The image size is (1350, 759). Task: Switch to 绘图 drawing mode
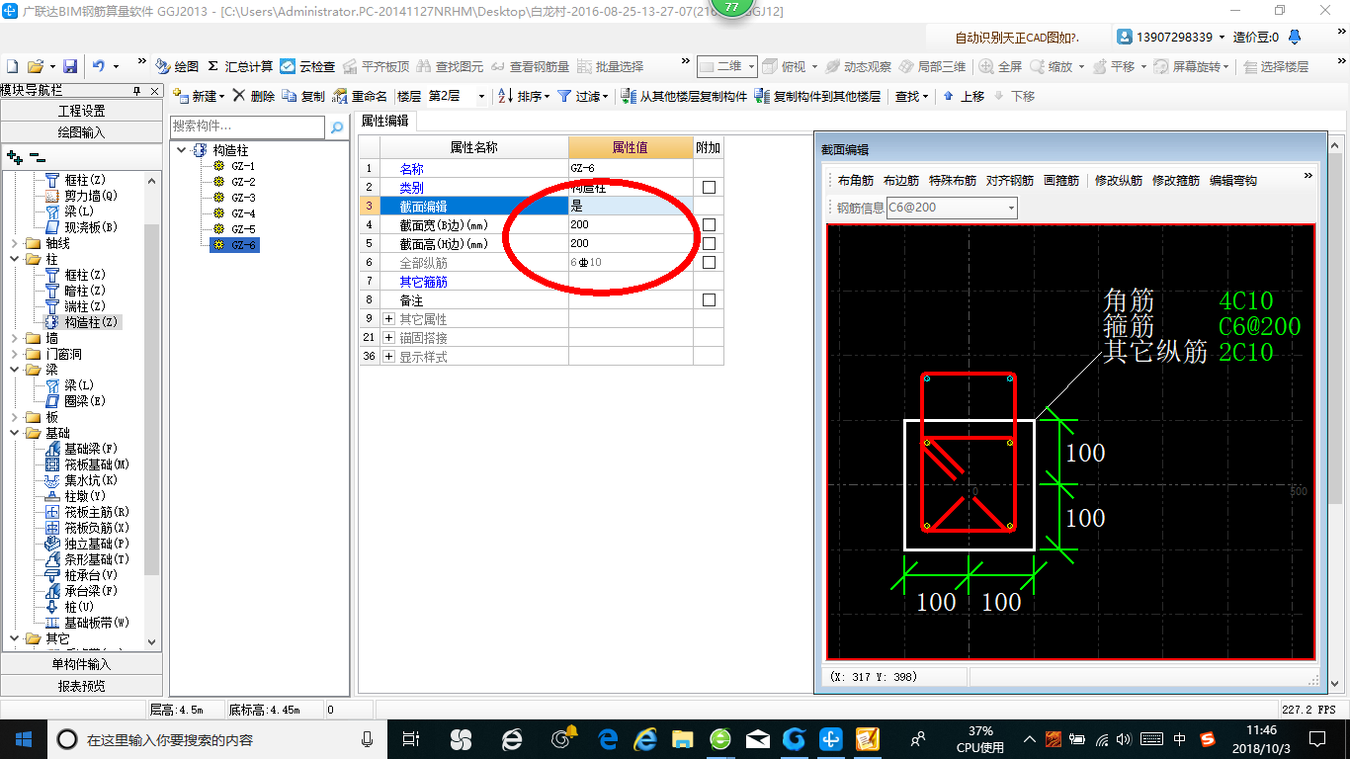coord(178,66)
